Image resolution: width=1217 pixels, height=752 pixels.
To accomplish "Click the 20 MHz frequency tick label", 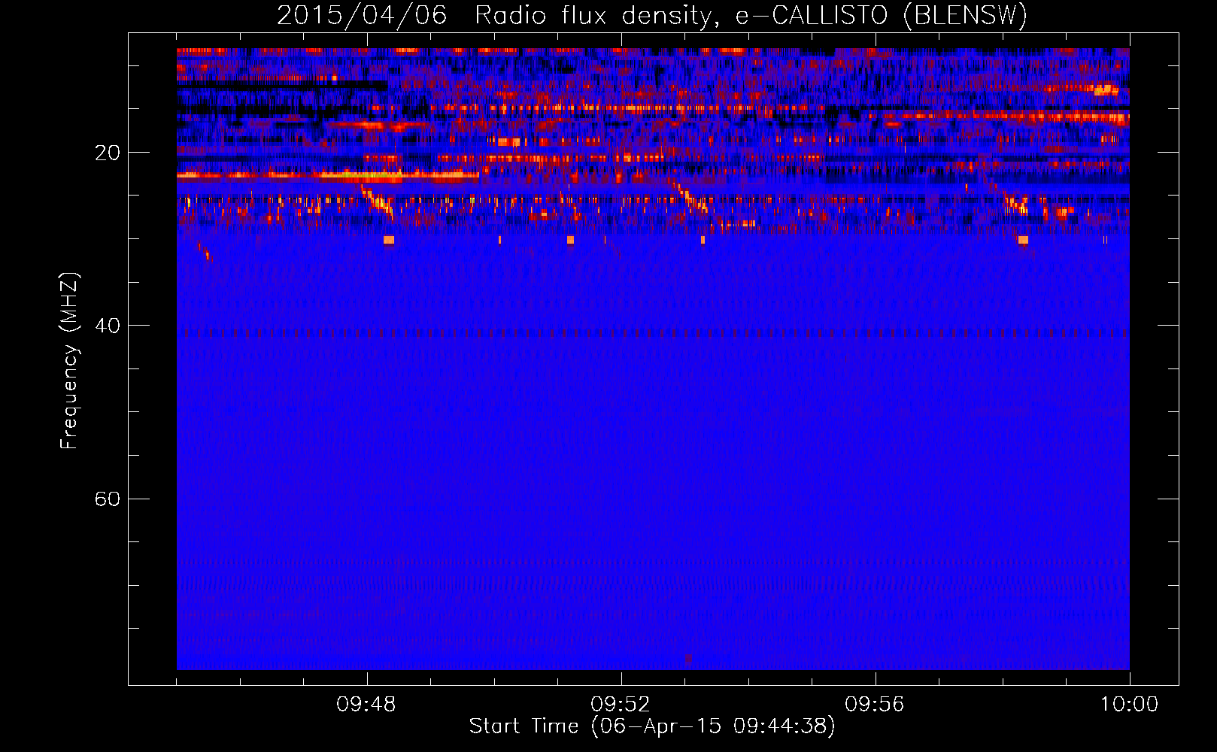I will pos(107,153).
